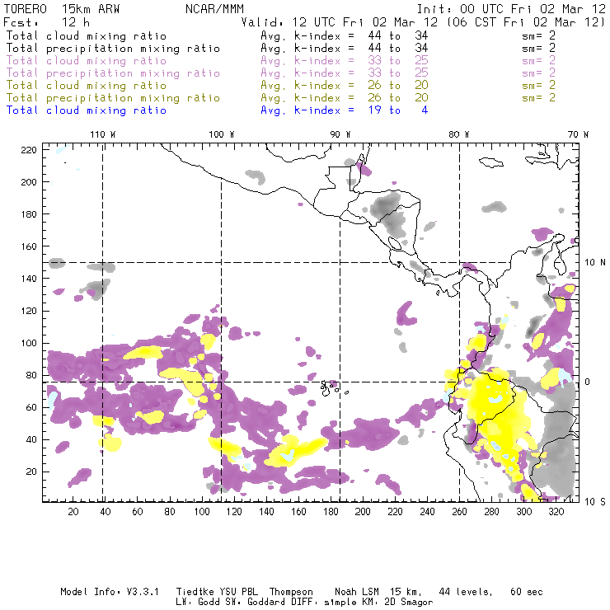Select vertical-axis tick label "140"
Screen dimensions: 610x610
point(29,279)
